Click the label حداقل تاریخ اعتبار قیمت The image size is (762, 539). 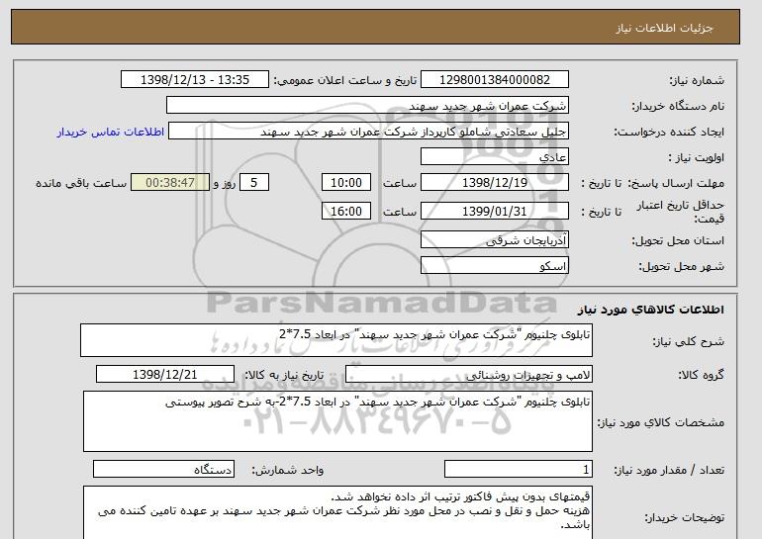point(680,212)
